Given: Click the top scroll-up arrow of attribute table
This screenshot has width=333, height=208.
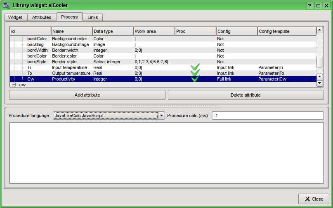Looking at the screenshot, I should tap(320, 30).
